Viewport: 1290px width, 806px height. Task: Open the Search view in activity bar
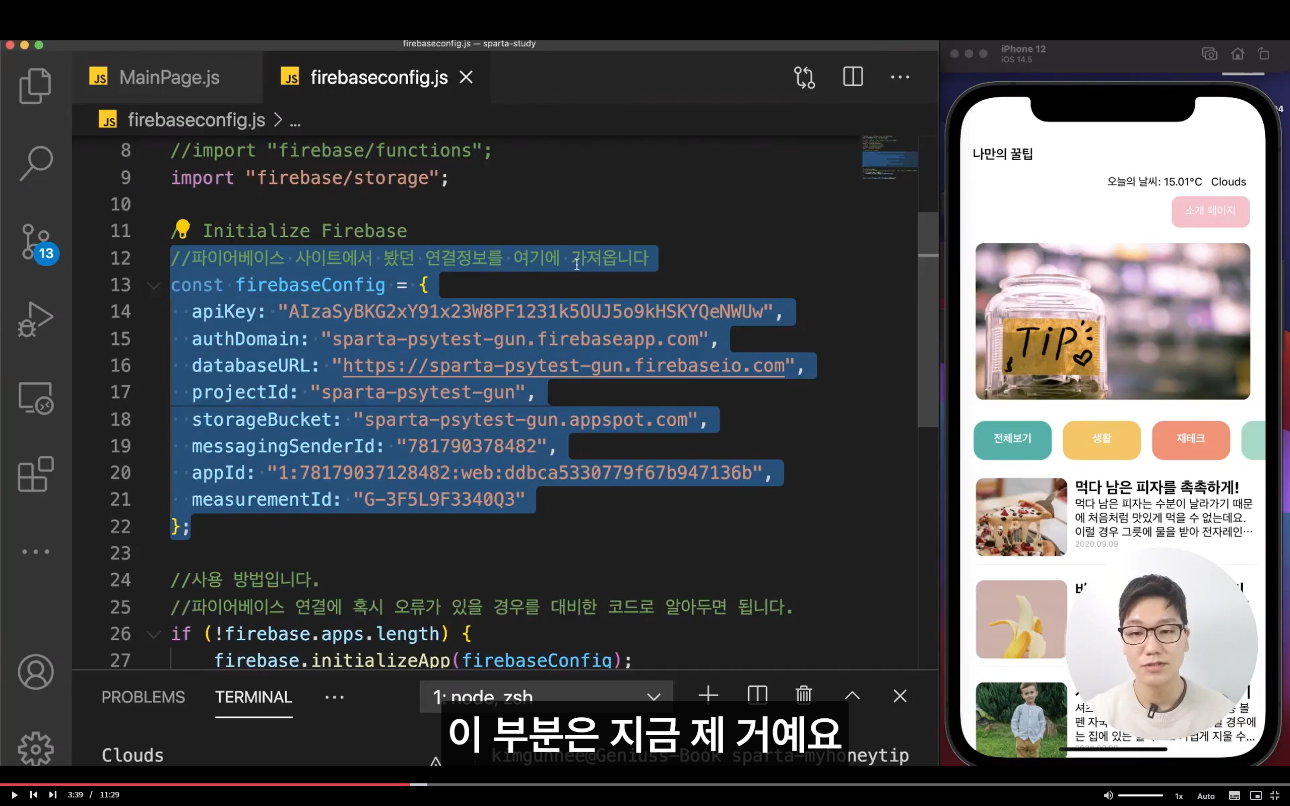(35, 164)
